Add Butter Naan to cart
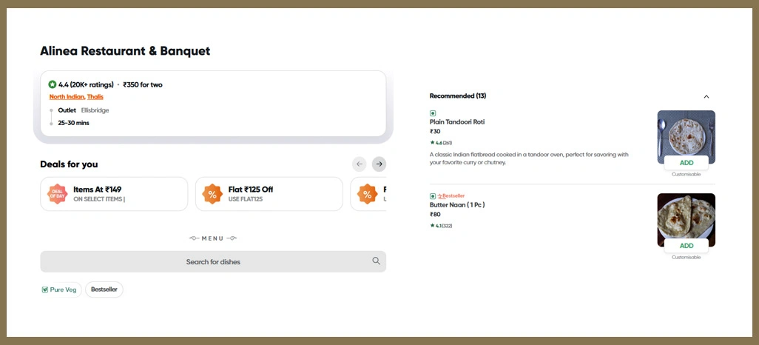The image size is (759, 345). tap(686, 246)
